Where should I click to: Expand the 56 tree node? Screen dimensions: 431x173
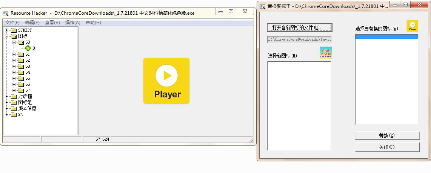point(14,84)
